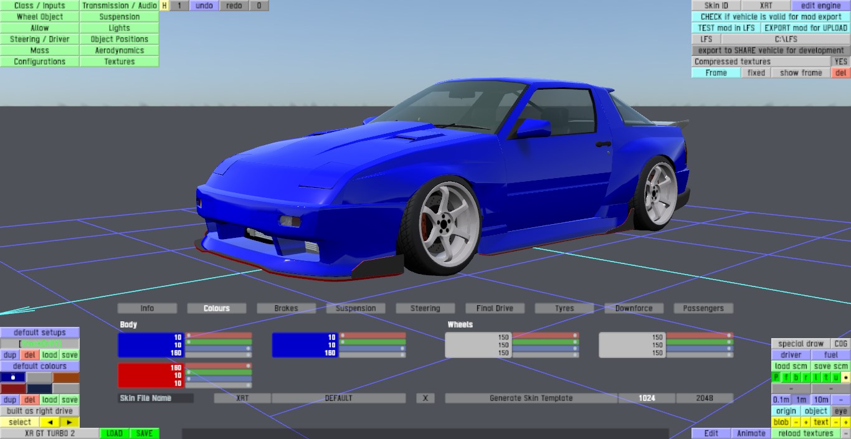Toggle Compressed textures YES option
The height and width of the screenshot is (439, 851).
(x=841, y=62)
